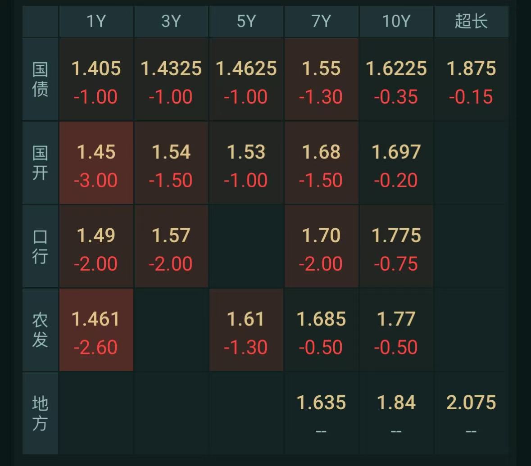The image size is (531, 466).
Task: Click the 农发 5Y cell showing 1.61
Action: [x=246, y=330]
